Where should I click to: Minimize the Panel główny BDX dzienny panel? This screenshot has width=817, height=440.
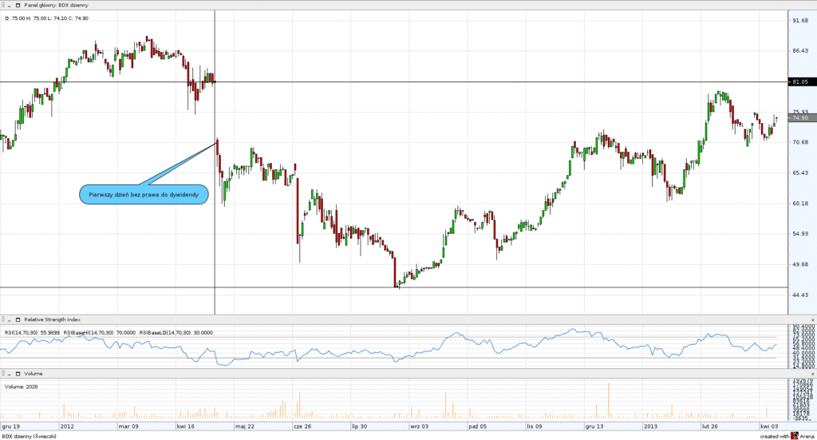coord(10,4)
